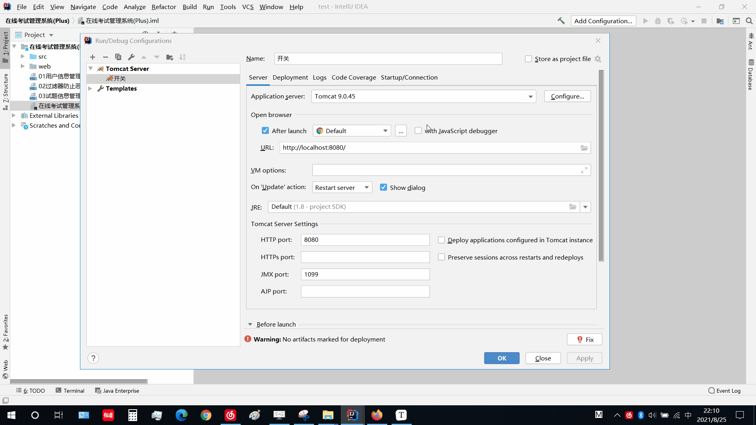
Task: Open Event Log panel
Action: (724, 391)
